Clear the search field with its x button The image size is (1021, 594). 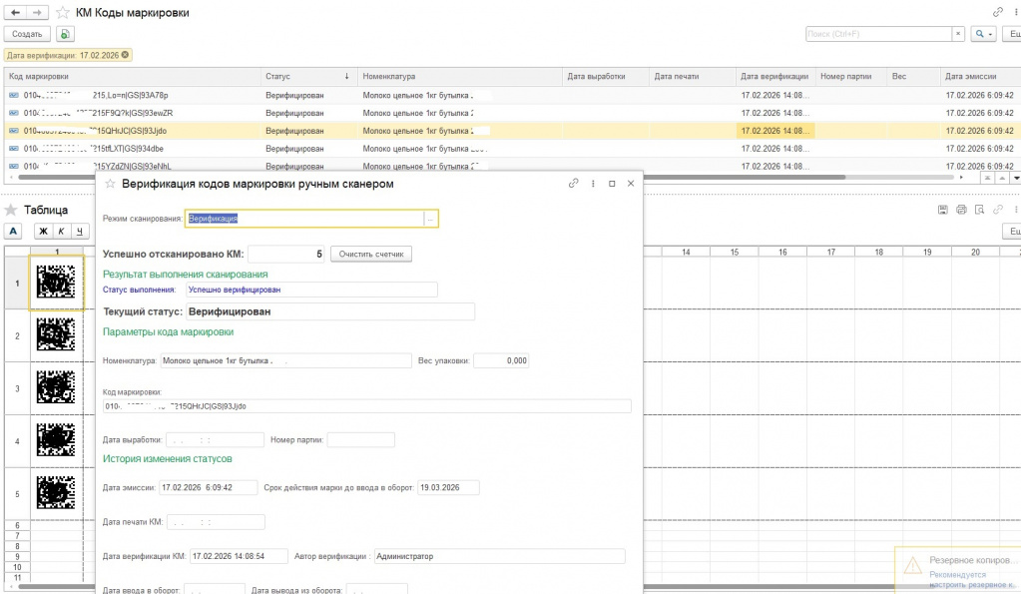point(958,34)
